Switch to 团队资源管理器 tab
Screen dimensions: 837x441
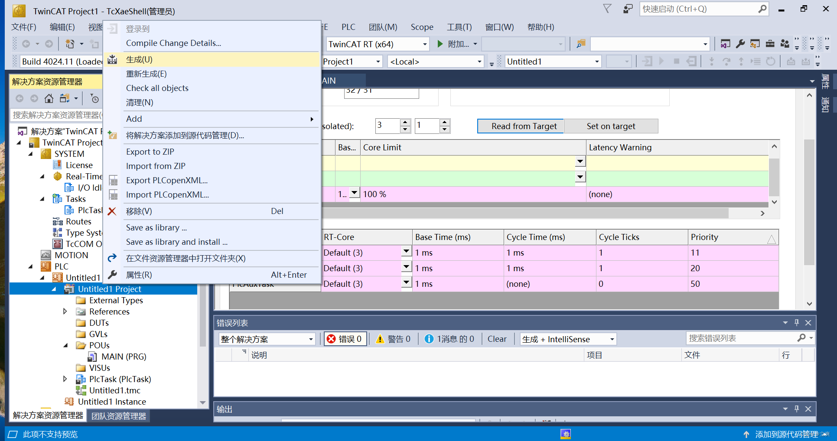(119, 416)
